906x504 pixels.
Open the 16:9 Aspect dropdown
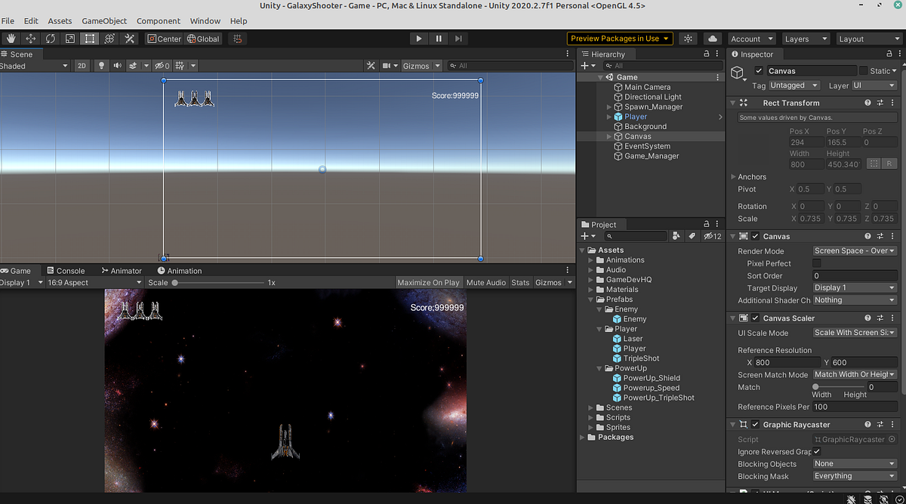coord(94,282)
